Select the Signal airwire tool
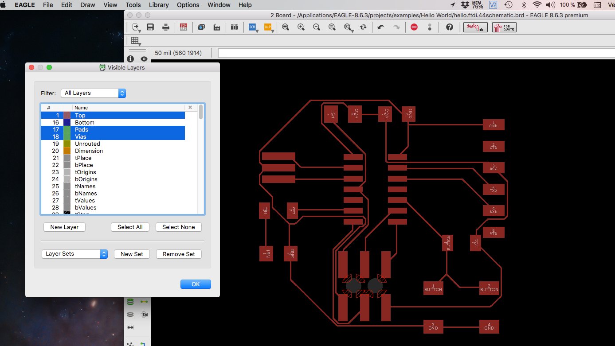 (144, 302)
